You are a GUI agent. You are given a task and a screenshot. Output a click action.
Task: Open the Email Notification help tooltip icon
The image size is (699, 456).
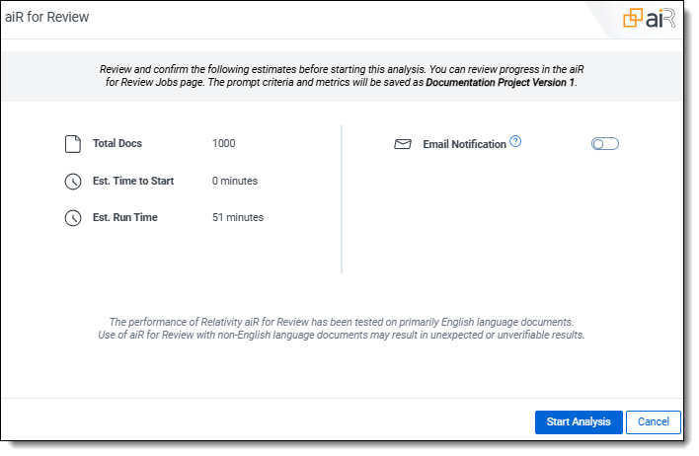click(x=515, y=142)
